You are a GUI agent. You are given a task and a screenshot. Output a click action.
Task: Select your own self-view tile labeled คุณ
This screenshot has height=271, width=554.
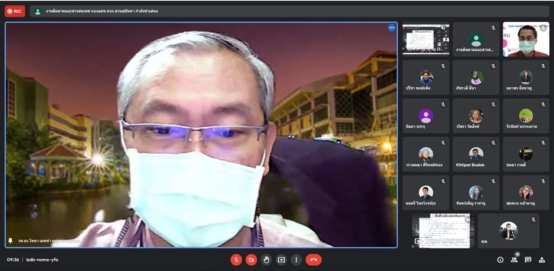pyautogui.click(x=508, y=231)
